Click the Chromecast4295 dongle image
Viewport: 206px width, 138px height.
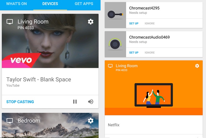pos(115,15)
